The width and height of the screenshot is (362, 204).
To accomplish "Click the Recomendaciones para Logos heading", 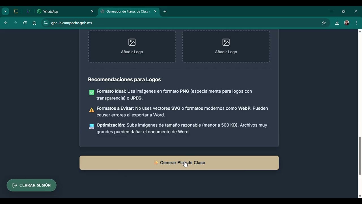I will pos(124,79).
